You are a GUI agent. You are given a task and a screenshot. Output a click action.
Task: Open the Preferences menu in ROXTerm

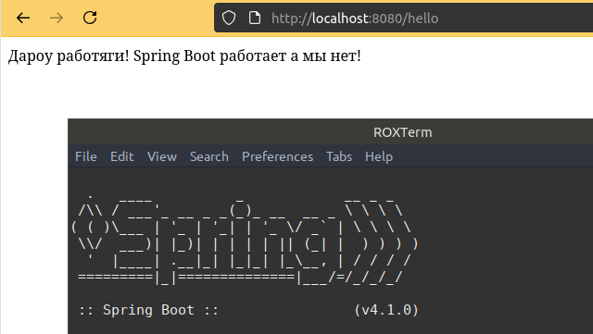coord(278,156)
